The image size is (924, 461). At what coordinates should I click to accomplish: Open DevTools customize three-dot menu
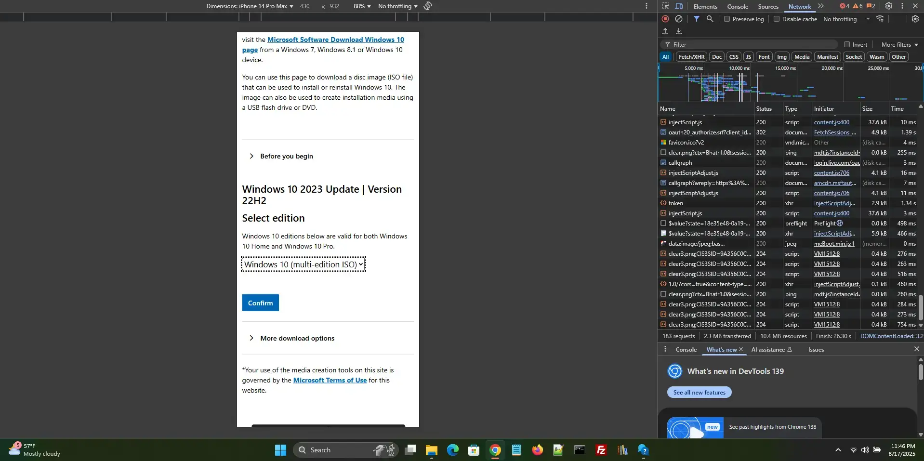(x=902, y=6)
